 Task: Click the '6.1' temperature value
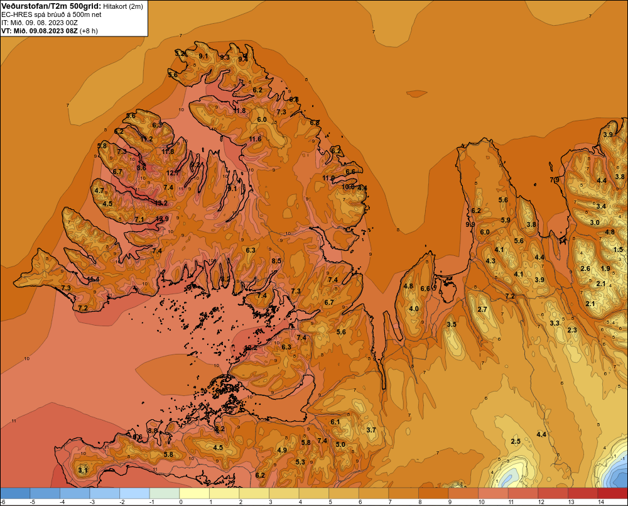click(335, 422)
